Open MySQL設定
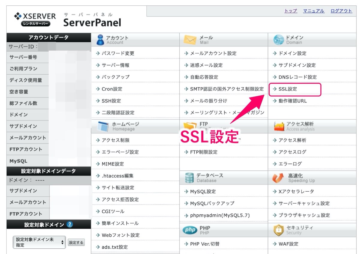Screen dimensions: 360x254 [x=203, y=191]
